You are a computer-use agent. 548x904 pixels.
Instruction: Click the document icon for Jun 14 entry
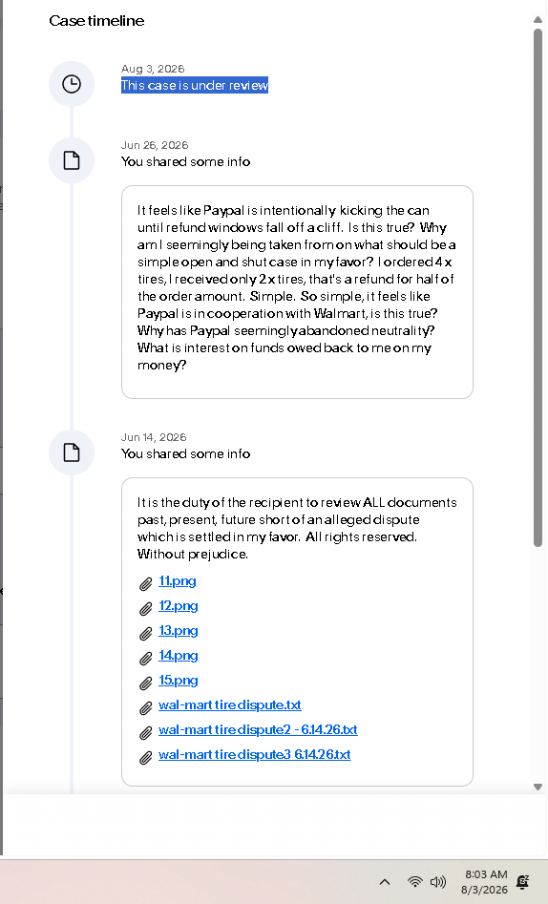click(72, 452)
